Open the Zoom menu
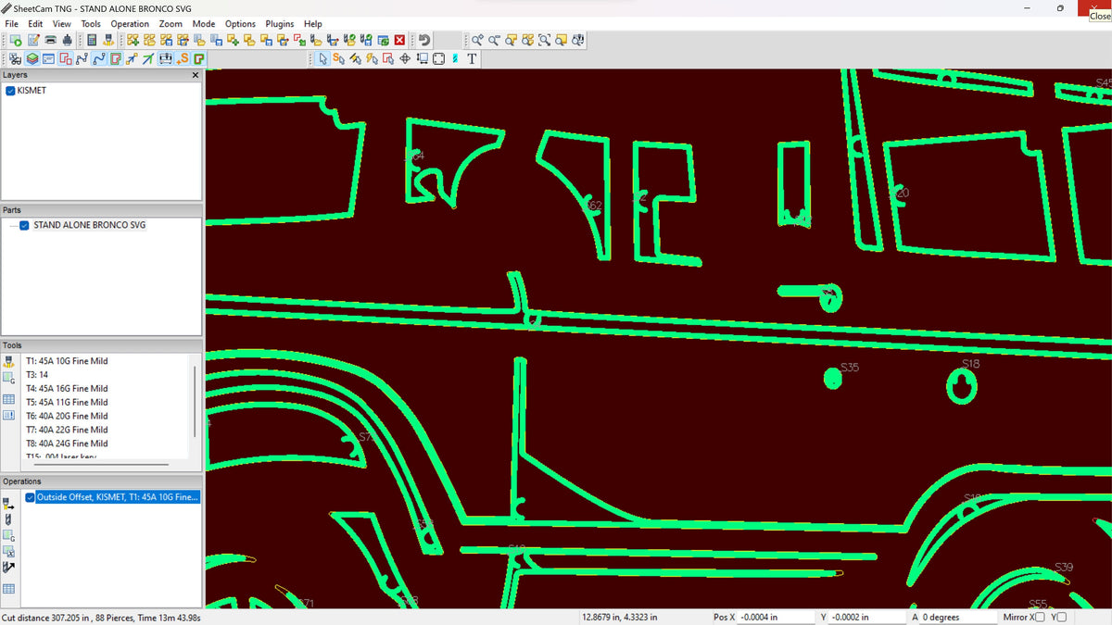Screen dimensions: 1112x625 (171, 23)
